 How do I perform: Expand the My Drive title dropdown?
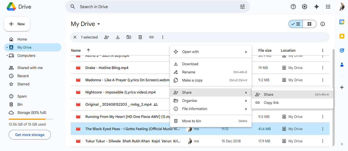tap(99, 24)
